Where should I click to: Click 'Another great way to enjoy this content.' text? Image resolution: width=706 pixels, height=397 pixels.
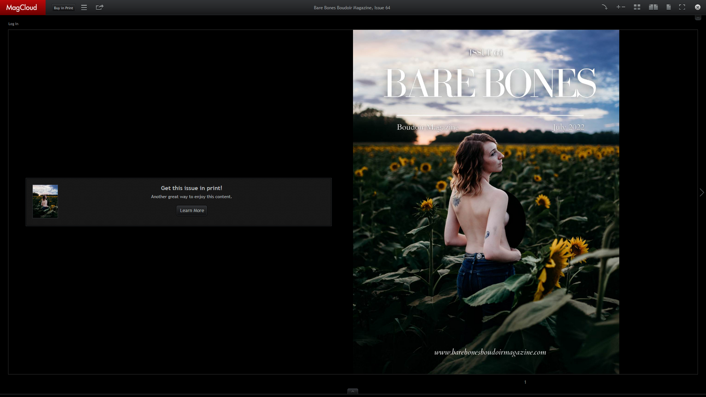(x=192, y=197)
